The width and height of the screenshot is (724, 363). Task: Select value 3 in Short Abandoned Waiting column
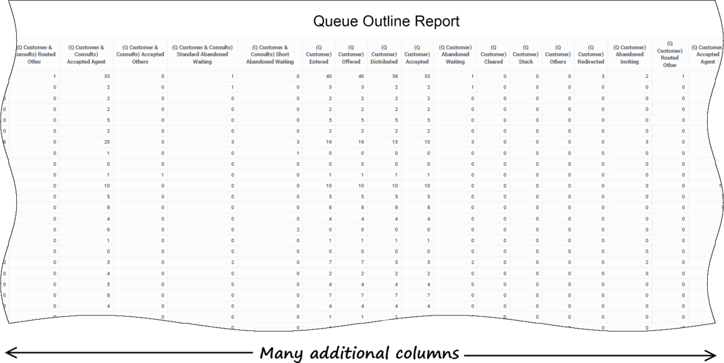tap(297, 142)
